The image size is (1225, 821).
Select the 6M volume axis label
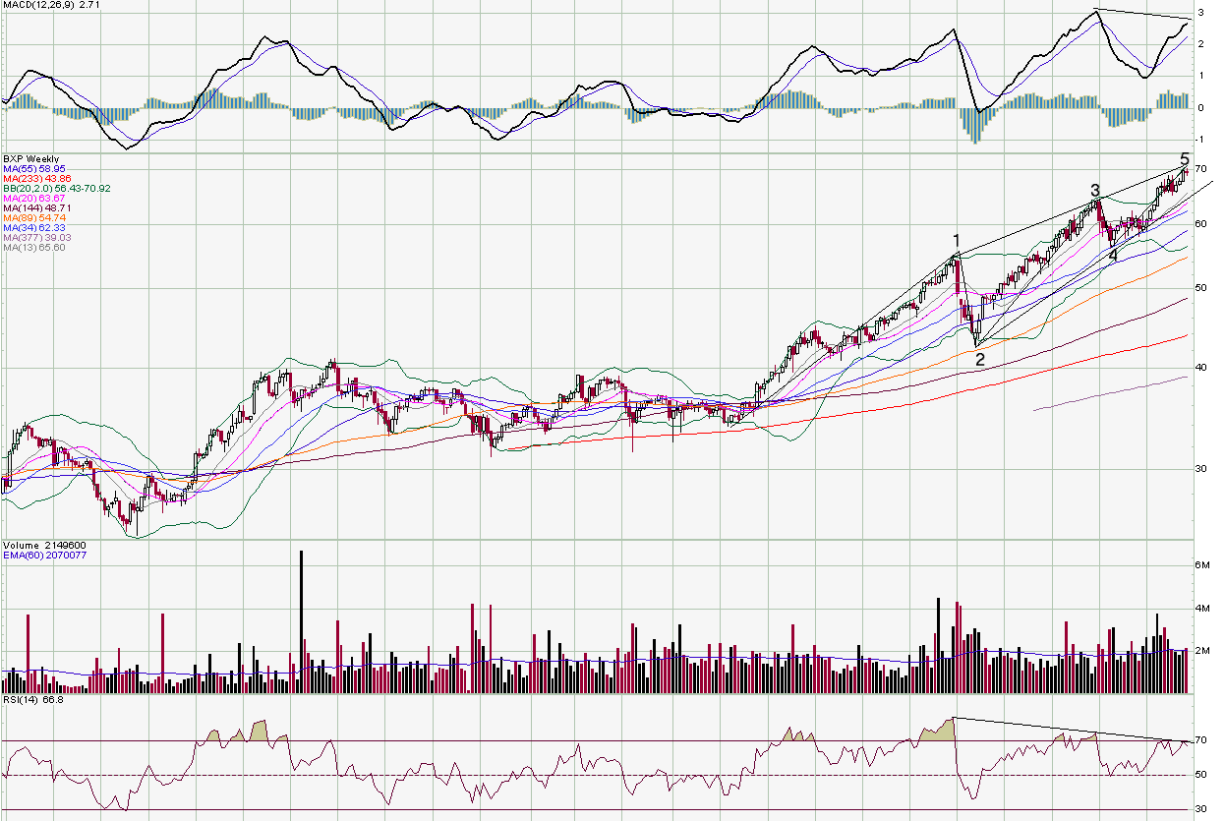tap(1201, 565)
